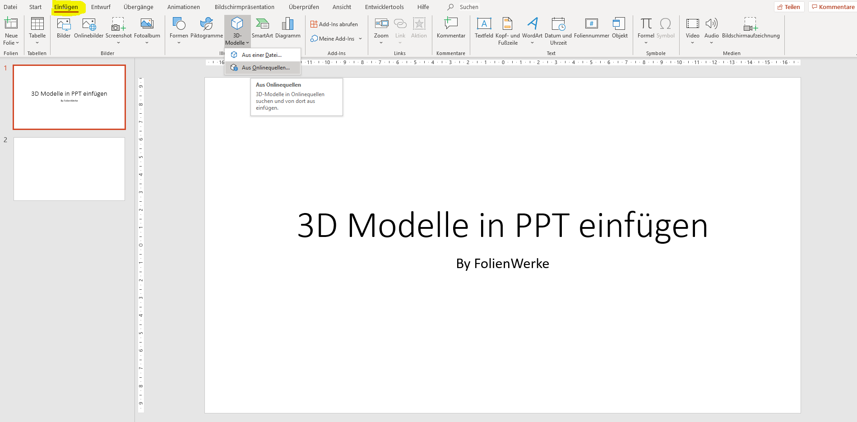The image size is (857, 422).
Task: Open the Fotoalbum tool
Action: coord(147,23)
